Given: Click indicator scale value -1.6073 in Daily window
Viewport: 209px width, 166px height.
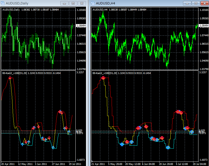Looking at the screenshot, I should [x=80, y=160].
